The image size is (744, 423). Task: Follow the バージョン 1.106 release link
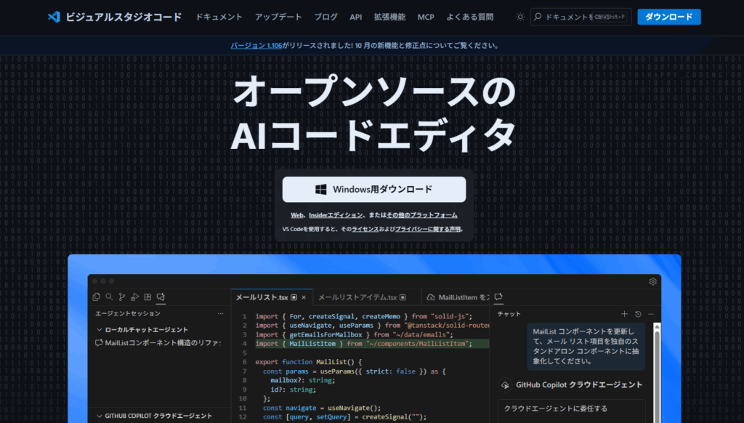pyautogui.click(x=256, y=45)
